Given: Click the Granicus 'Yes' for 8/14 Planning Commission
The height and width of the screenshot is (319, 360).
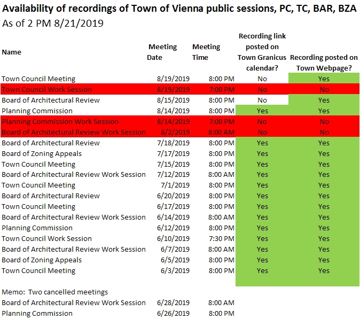Looking at the screenshot, I should pos(262,111).
